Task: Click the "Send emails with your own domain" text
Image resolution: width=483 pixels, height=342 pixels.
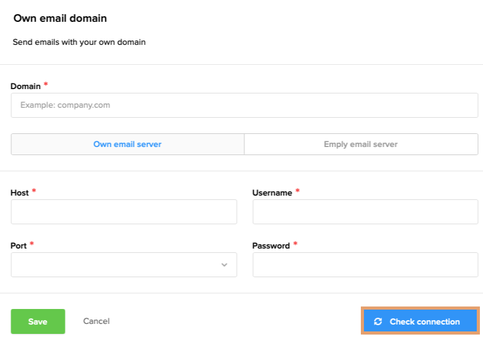Action: click(79, 43)
